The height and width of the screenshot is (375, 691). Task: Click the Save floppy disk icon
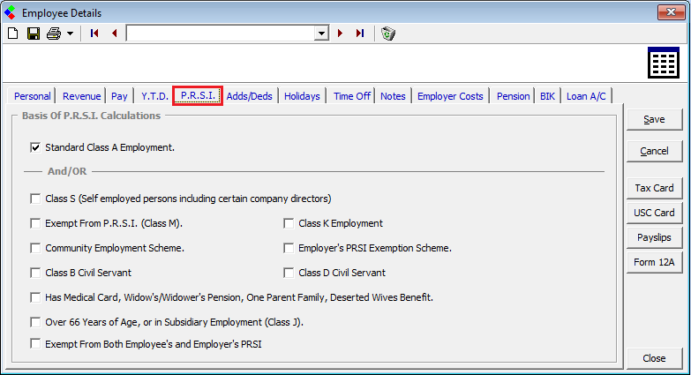point(33,34)
